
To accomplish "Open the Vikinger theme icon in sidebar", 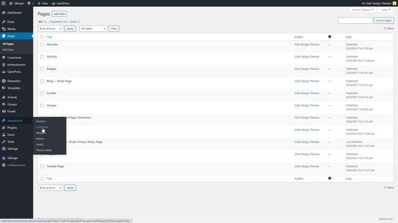I will tap(4, 158).
